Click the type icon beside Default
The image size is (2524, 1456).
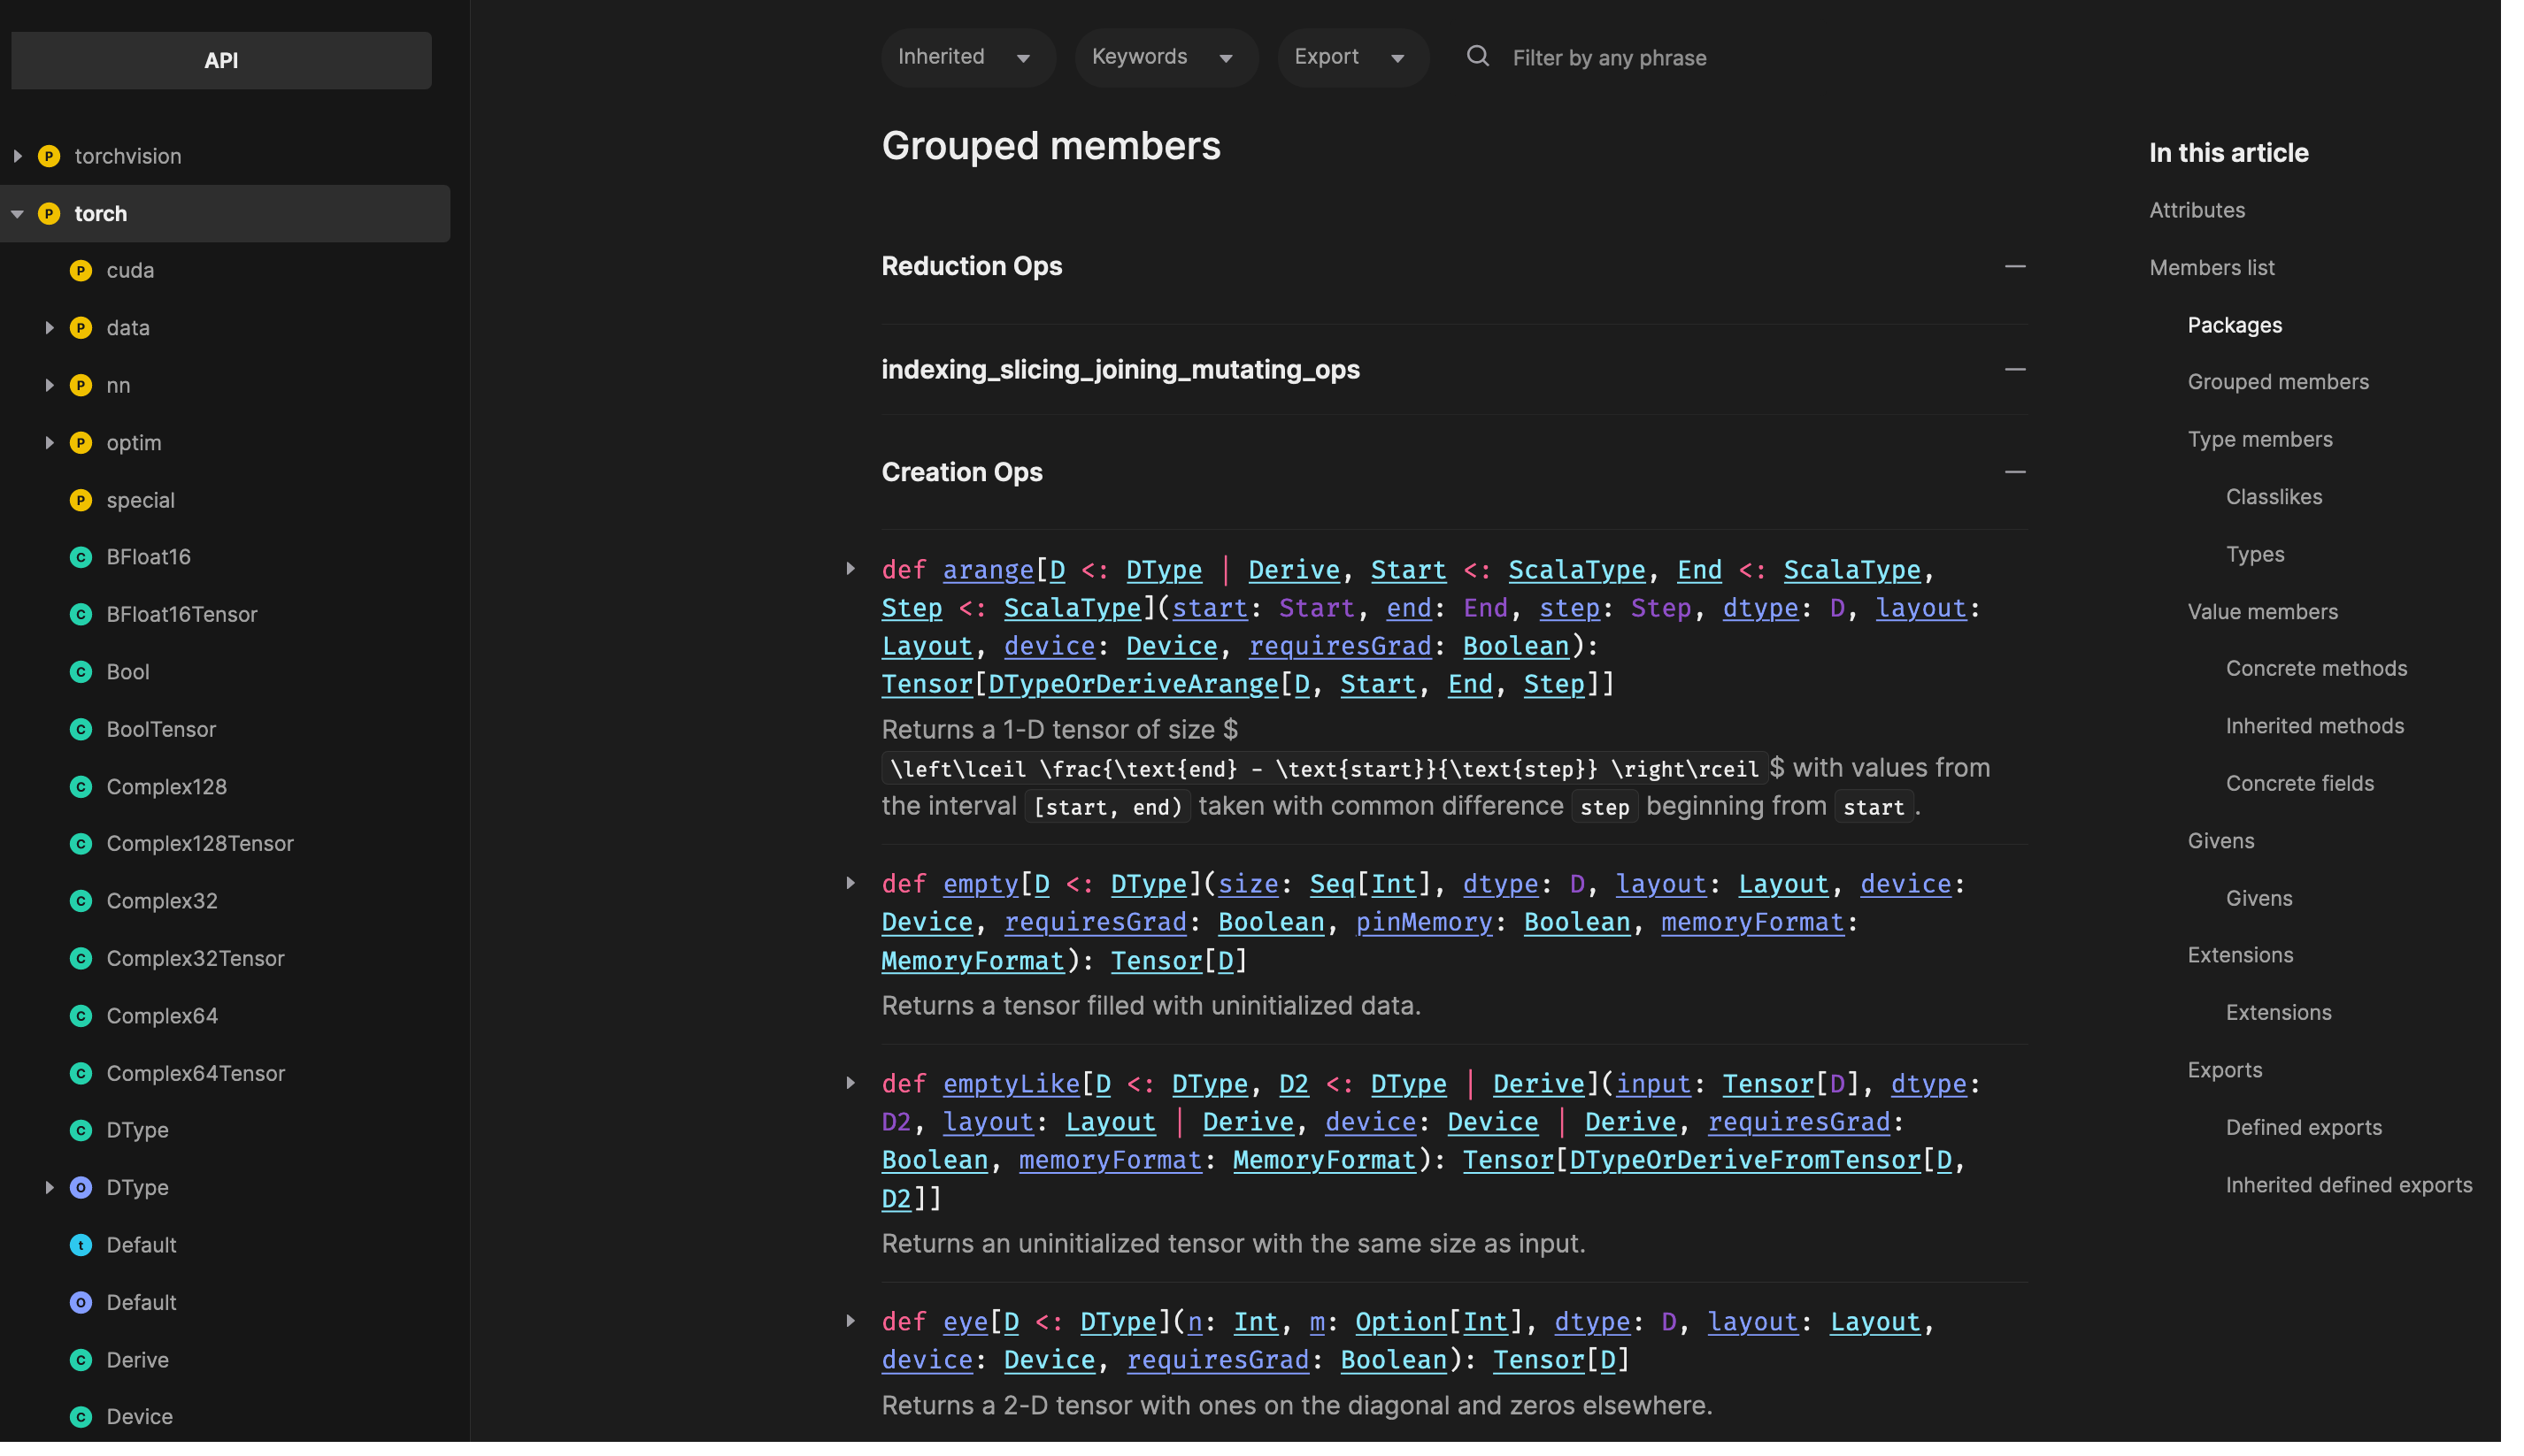81,1245
